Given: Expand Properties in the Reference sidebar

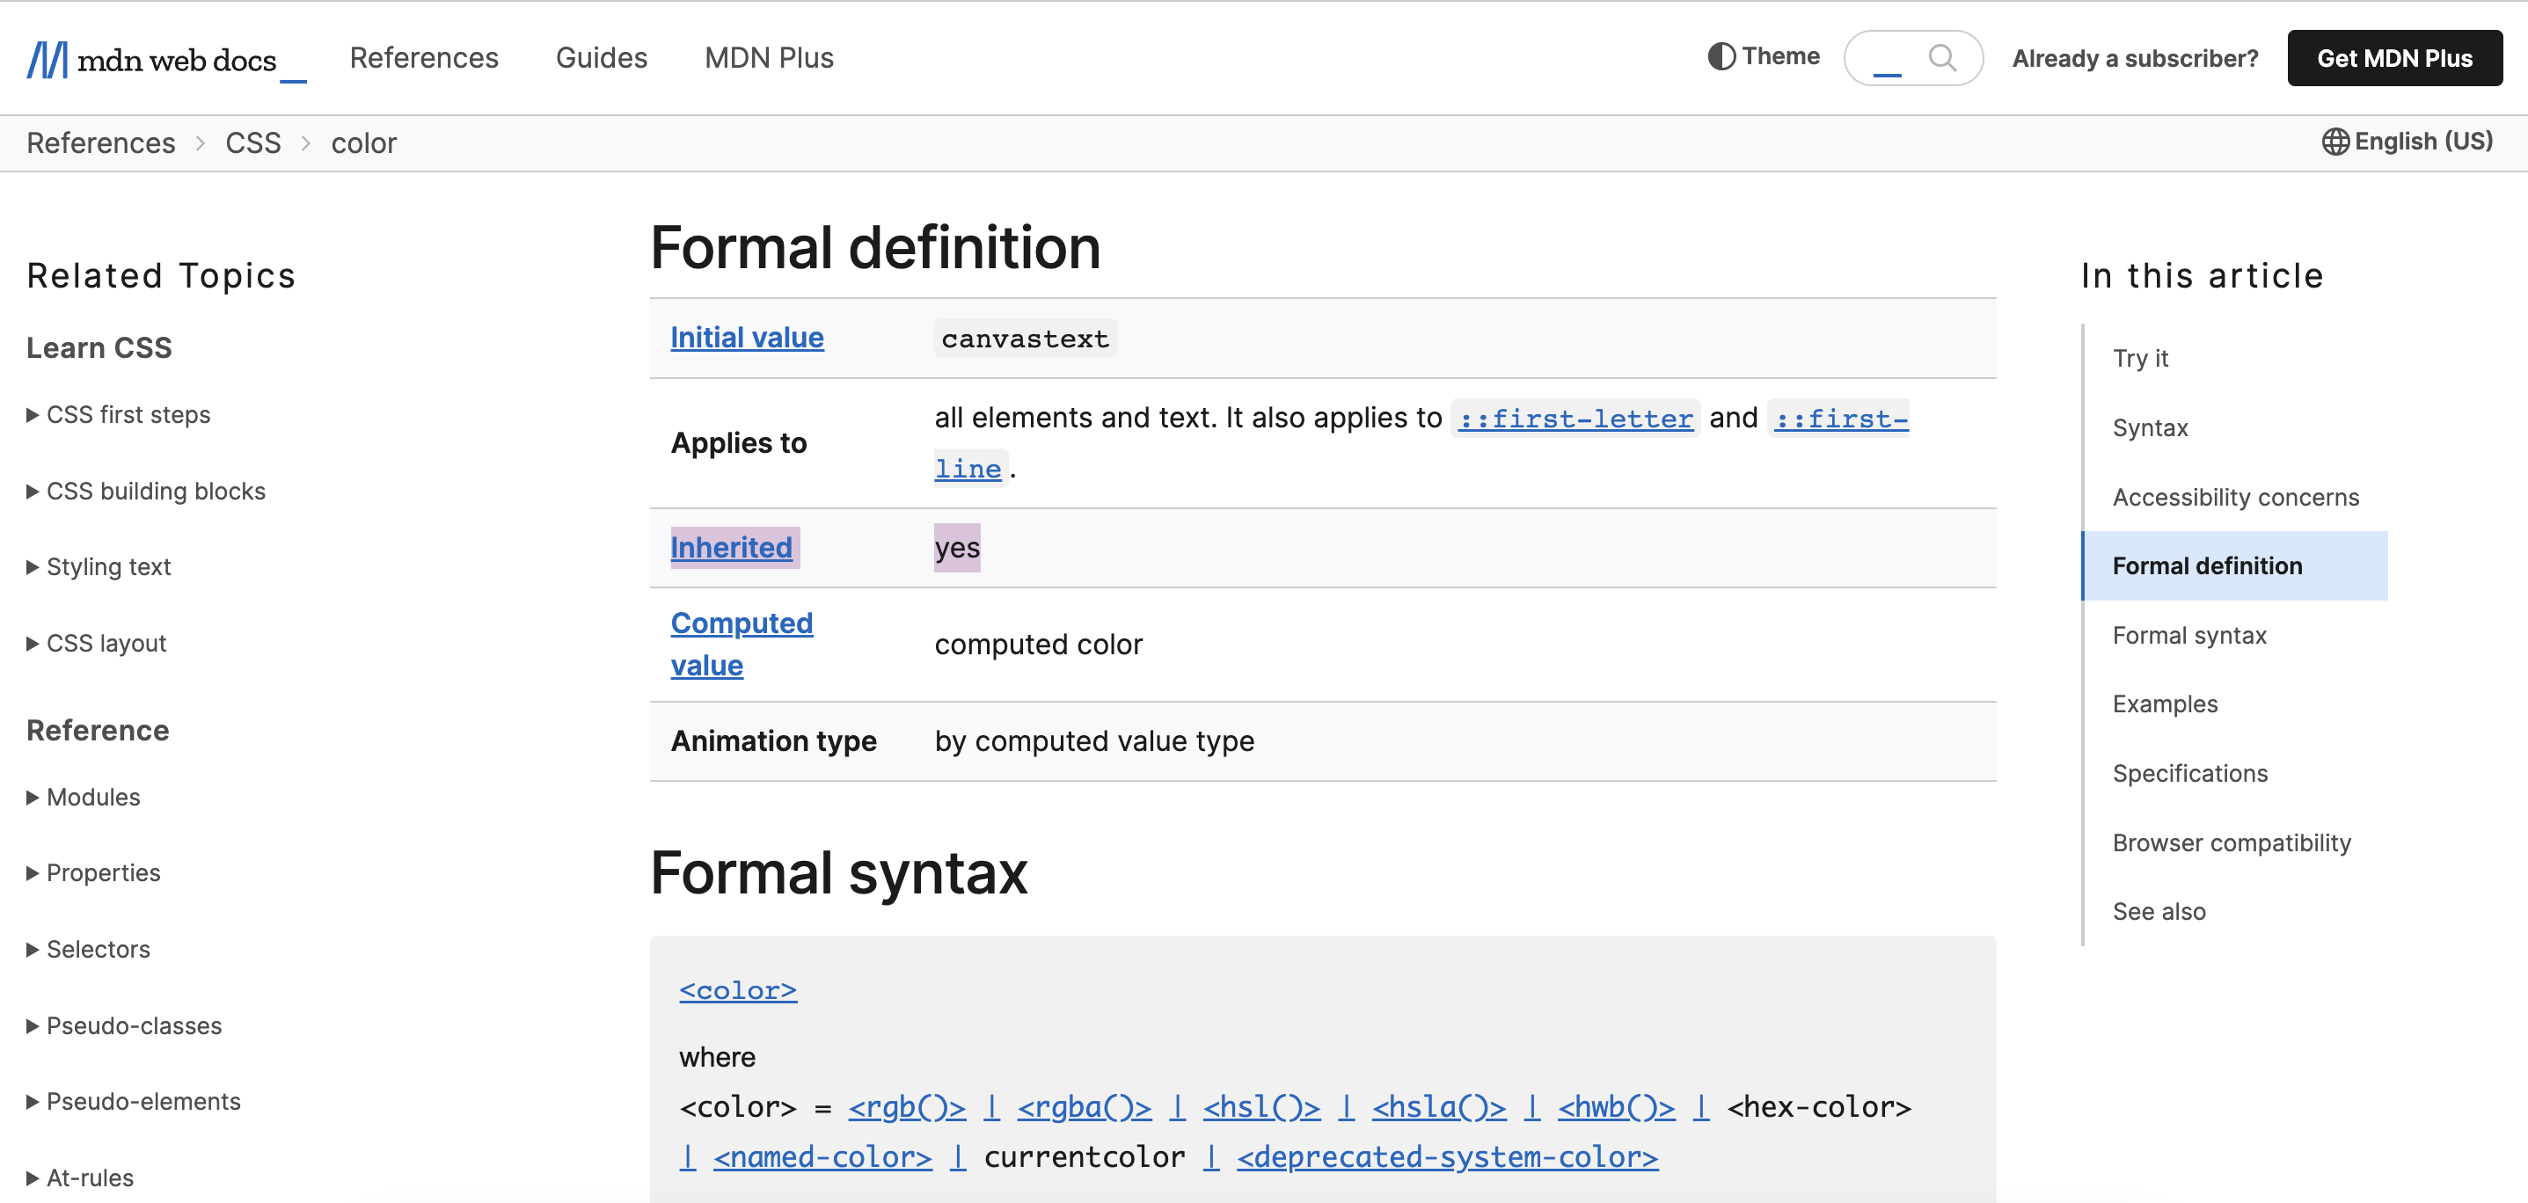Looking at the screenshot, I should click(94, 872).
